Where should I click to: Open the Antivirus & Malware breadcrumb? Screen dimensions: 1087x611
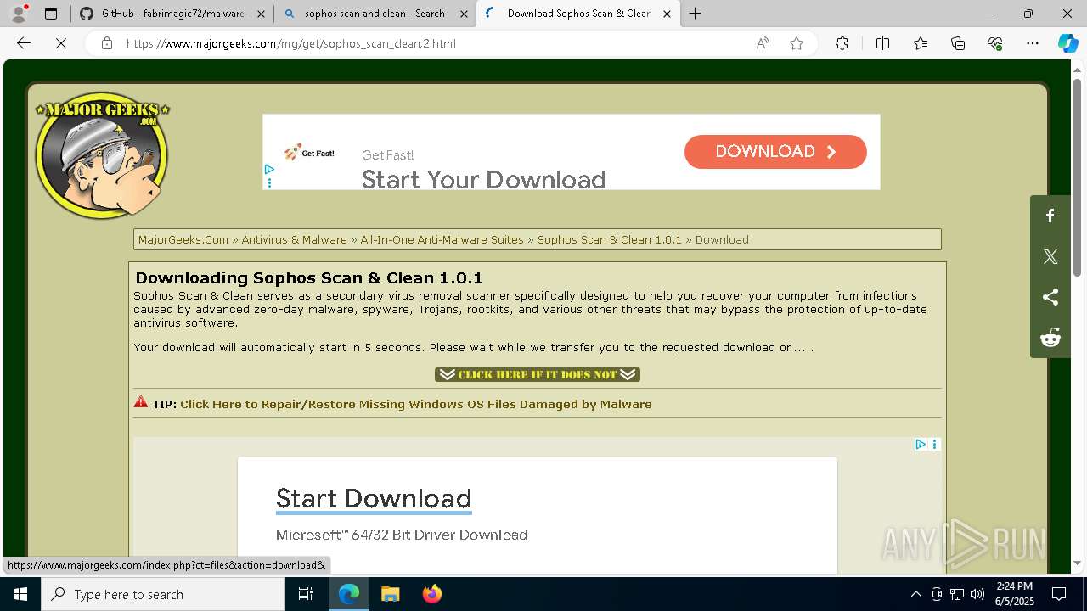[x=294, y=239]
